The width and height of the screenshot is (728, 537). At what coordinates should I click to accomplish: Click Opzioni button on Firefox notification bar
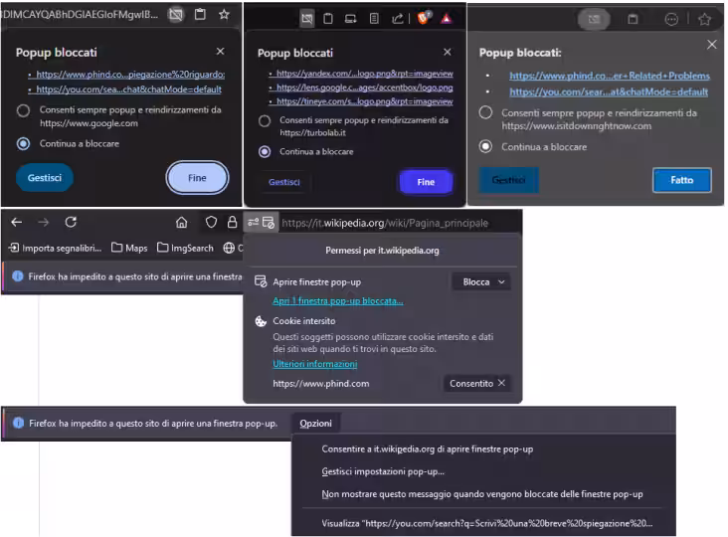[315, 424]
